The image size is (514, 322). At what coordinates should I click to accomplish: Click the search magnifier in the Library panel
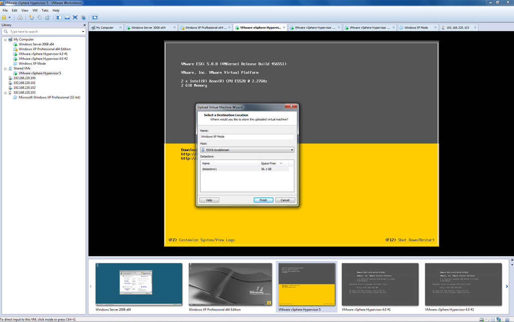[5, 31]
